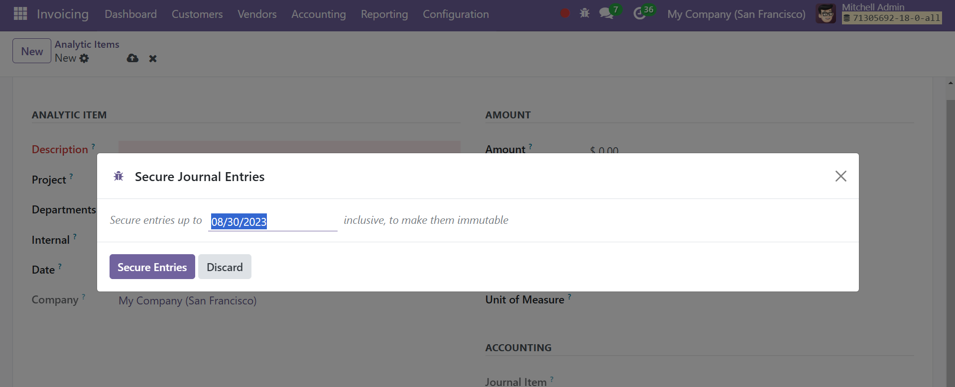Open the Vendors menu
This screenshot has height=387, width=955.
click(x=257, y=14)
